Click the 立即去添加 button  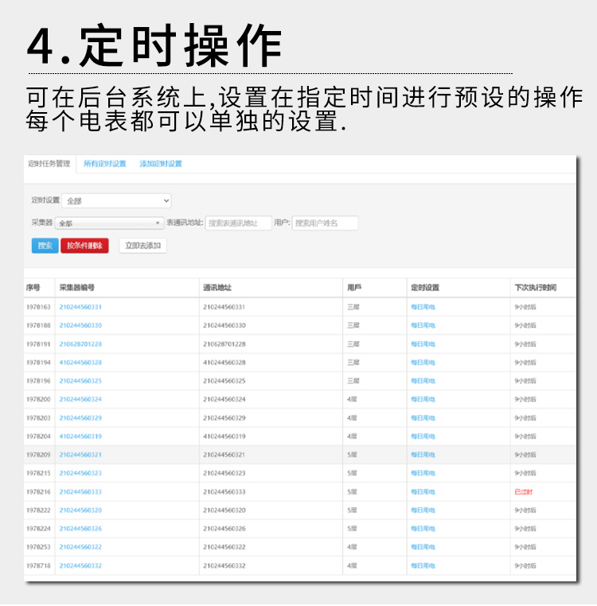142,246
